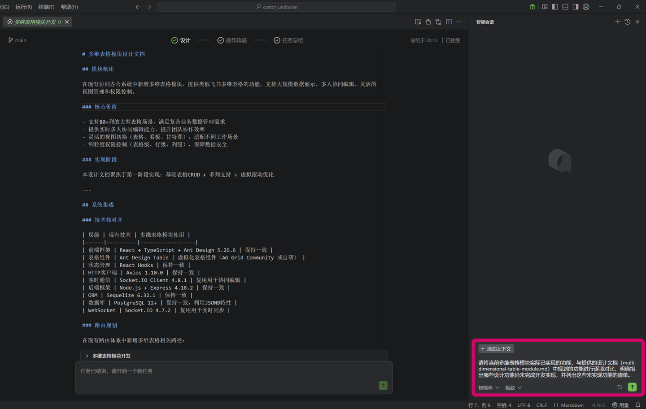Image resolution: width=646 pixels, height=409 pixels.
Task: Open the Markdown side-by-side preview icon
Action: point(418,22)
